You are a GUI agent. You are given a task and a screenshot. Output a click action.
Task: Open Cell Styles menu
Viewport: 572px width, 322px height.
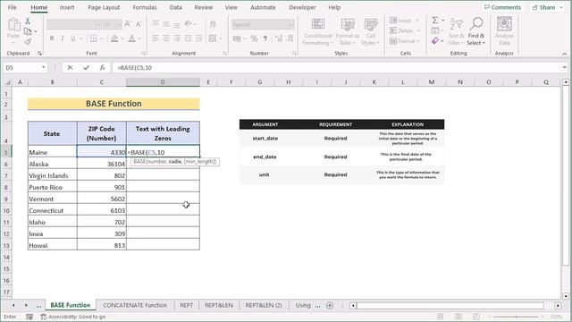click(371, 32)
